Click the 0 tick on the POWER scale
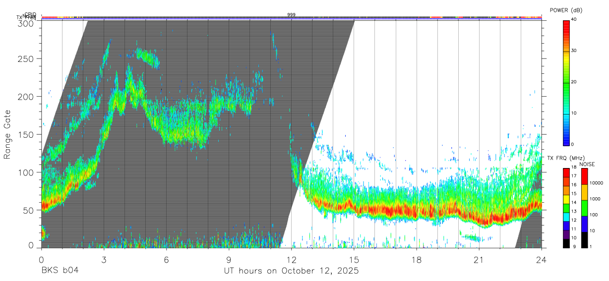Viewport: 609px width, 281px height. pos(572,144)
